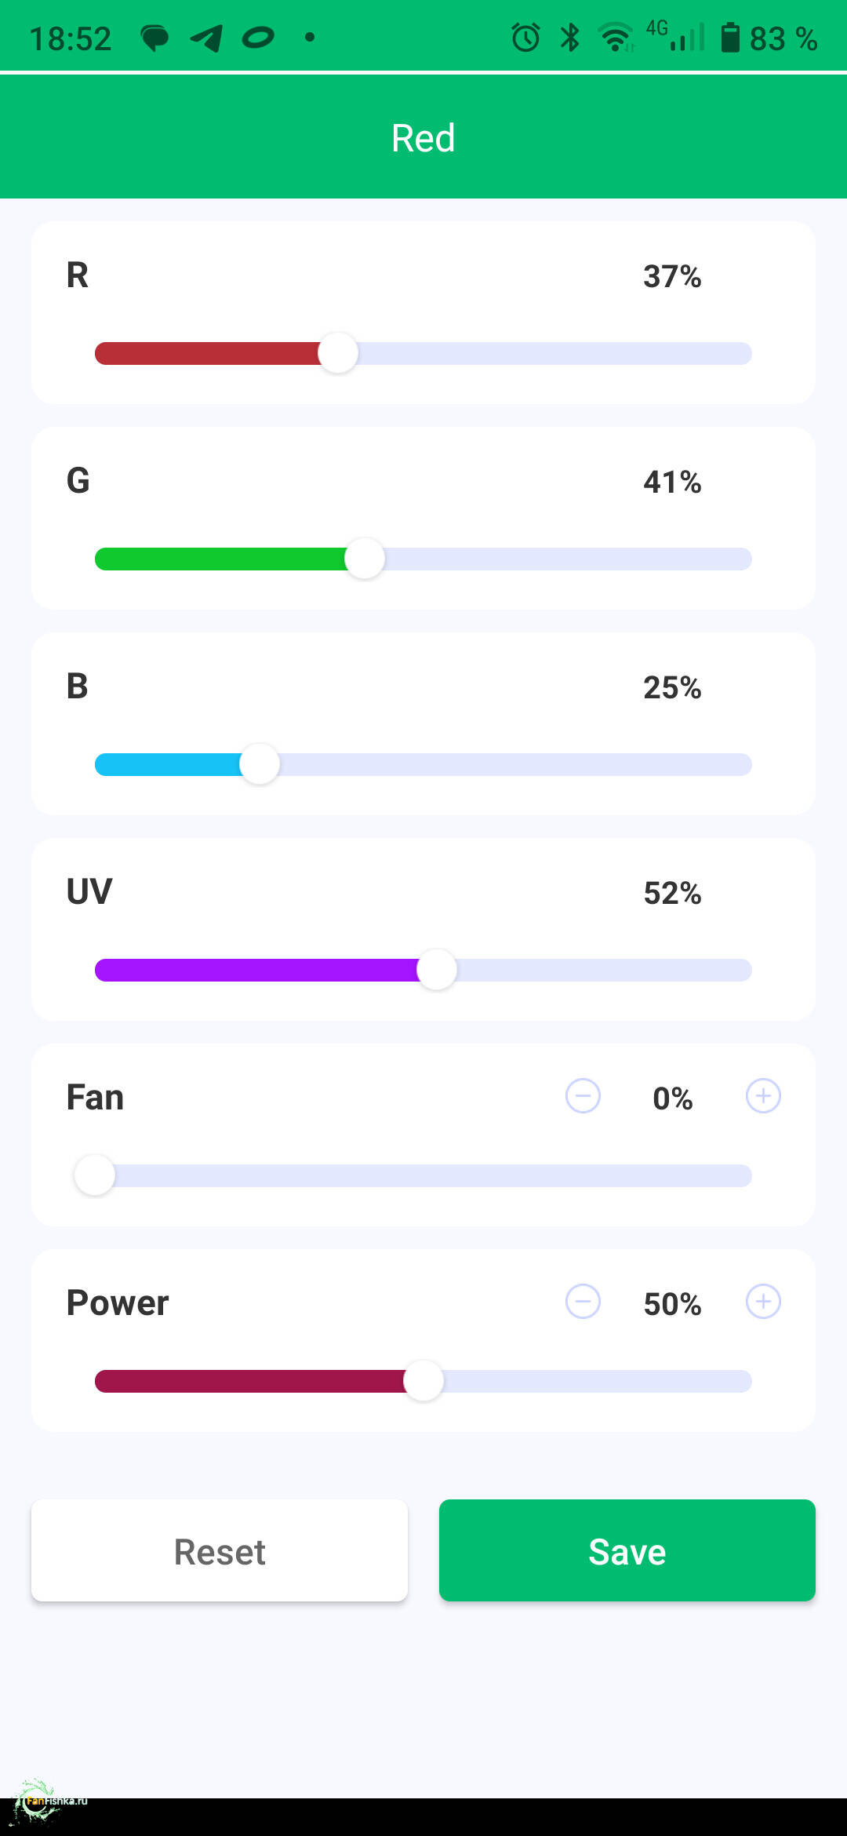Tap the Fan plus button
The image size is (847, 1836).
[763, 1096]
